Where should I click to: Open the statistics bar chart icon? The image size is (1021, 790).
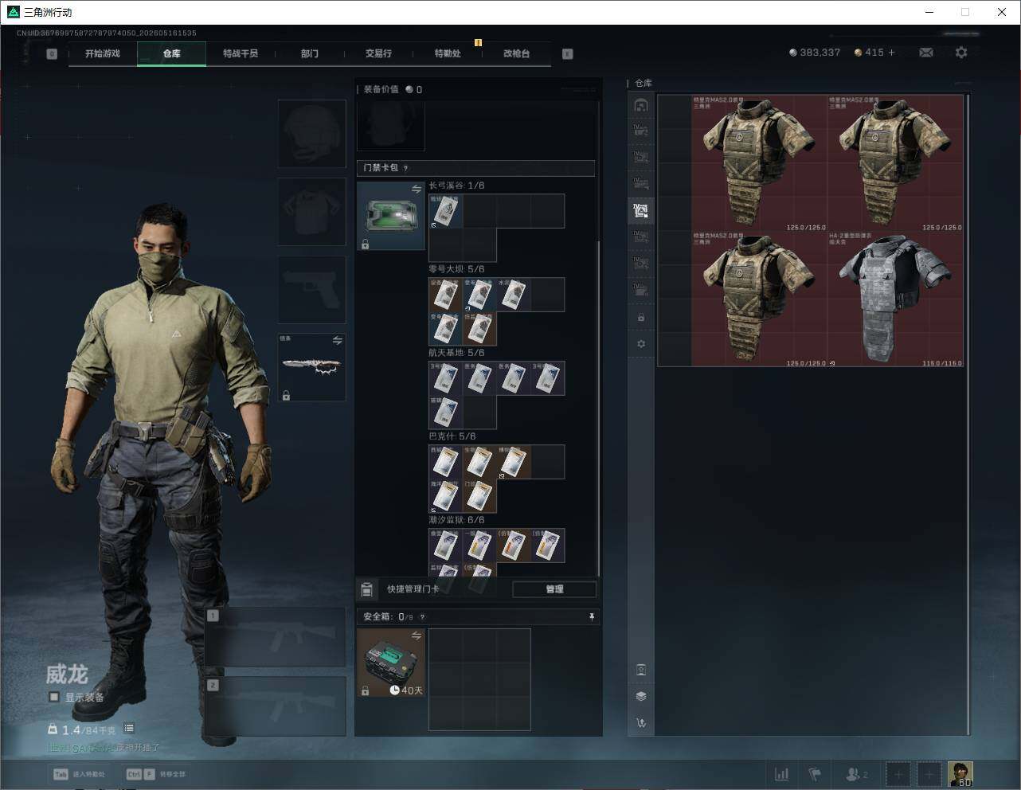[782, 774]
